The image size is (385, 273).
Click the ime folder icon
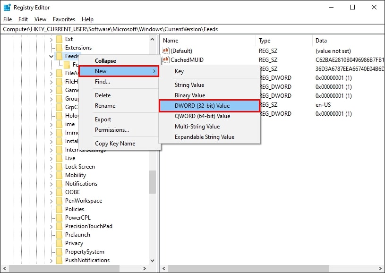(x=59, y=124)
